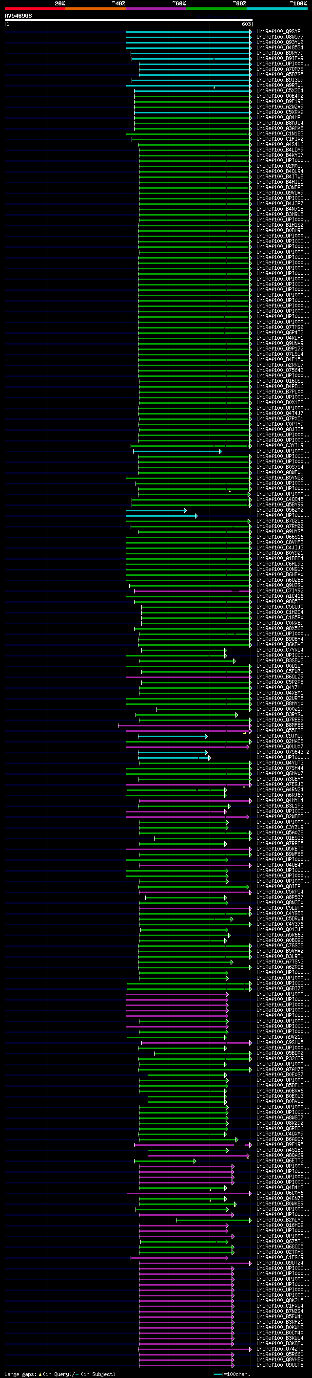Open hit UniRef100_Q9P172

(x=279, y=349)
